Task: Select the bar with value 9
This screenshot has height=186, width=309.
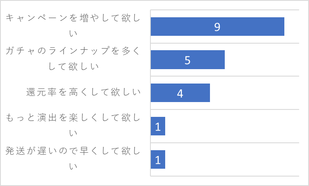Action: pyautogui.click(x=217, y=26)
